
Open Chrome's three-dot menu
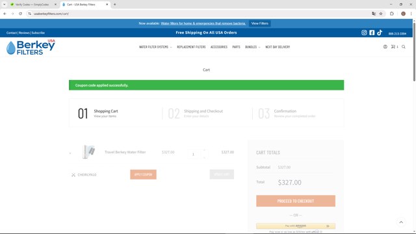(x=411, y=14)
